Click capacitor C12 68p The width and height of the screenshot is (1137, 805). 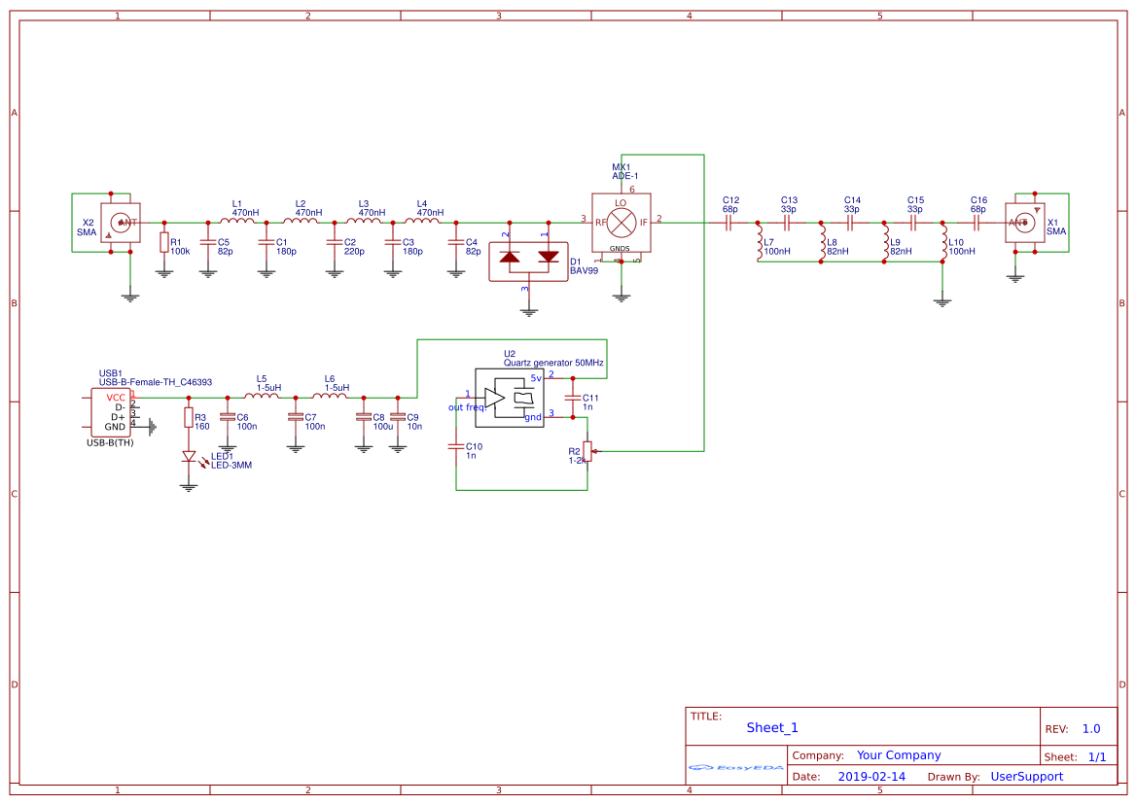tap(728, 223)
